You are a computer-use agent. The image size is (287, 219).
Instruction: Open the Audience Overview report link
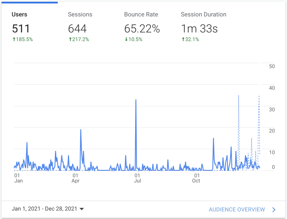(x=237, y=209)
